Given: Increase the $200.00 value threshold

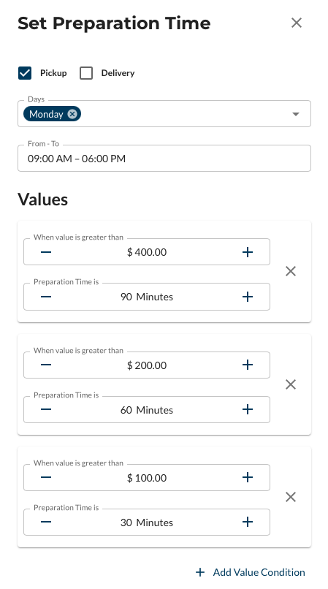Looking at the screenshot, I should tap(247, 365).
